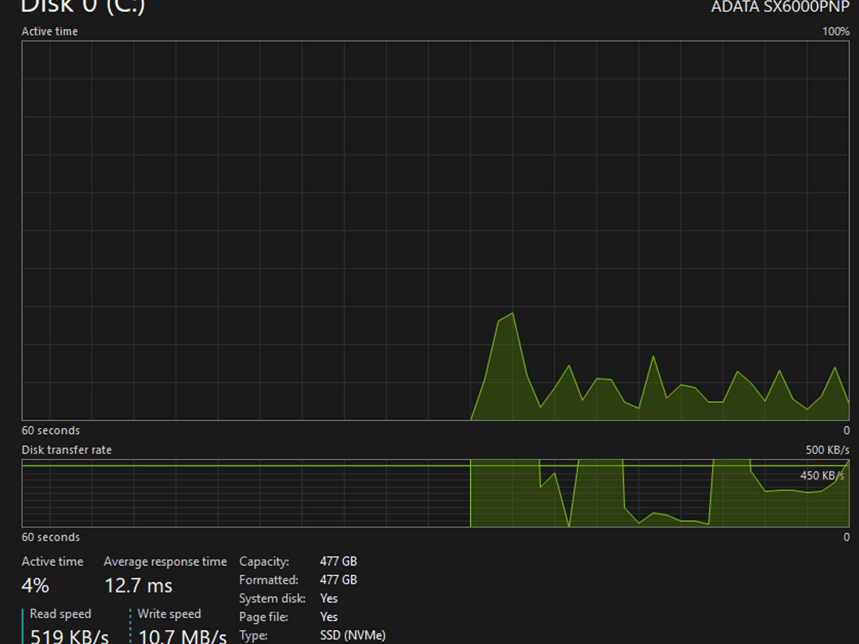Click the 450 KB/s marker in graph
859x644 pixels.
(x=822, y=475)
